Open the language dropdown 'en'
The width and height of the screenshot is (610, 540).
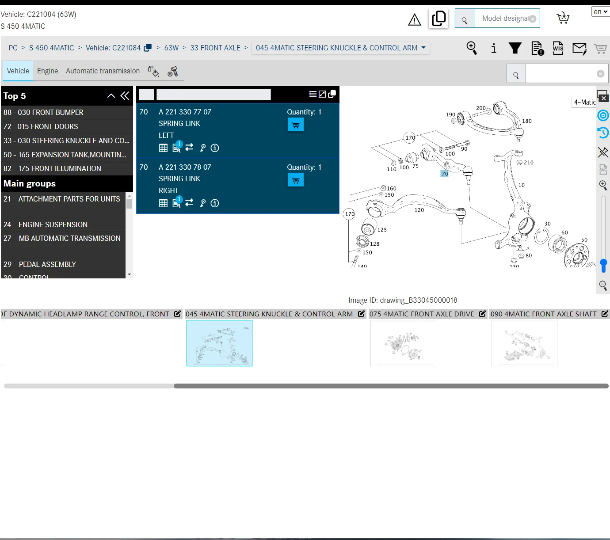click(601, 12)
